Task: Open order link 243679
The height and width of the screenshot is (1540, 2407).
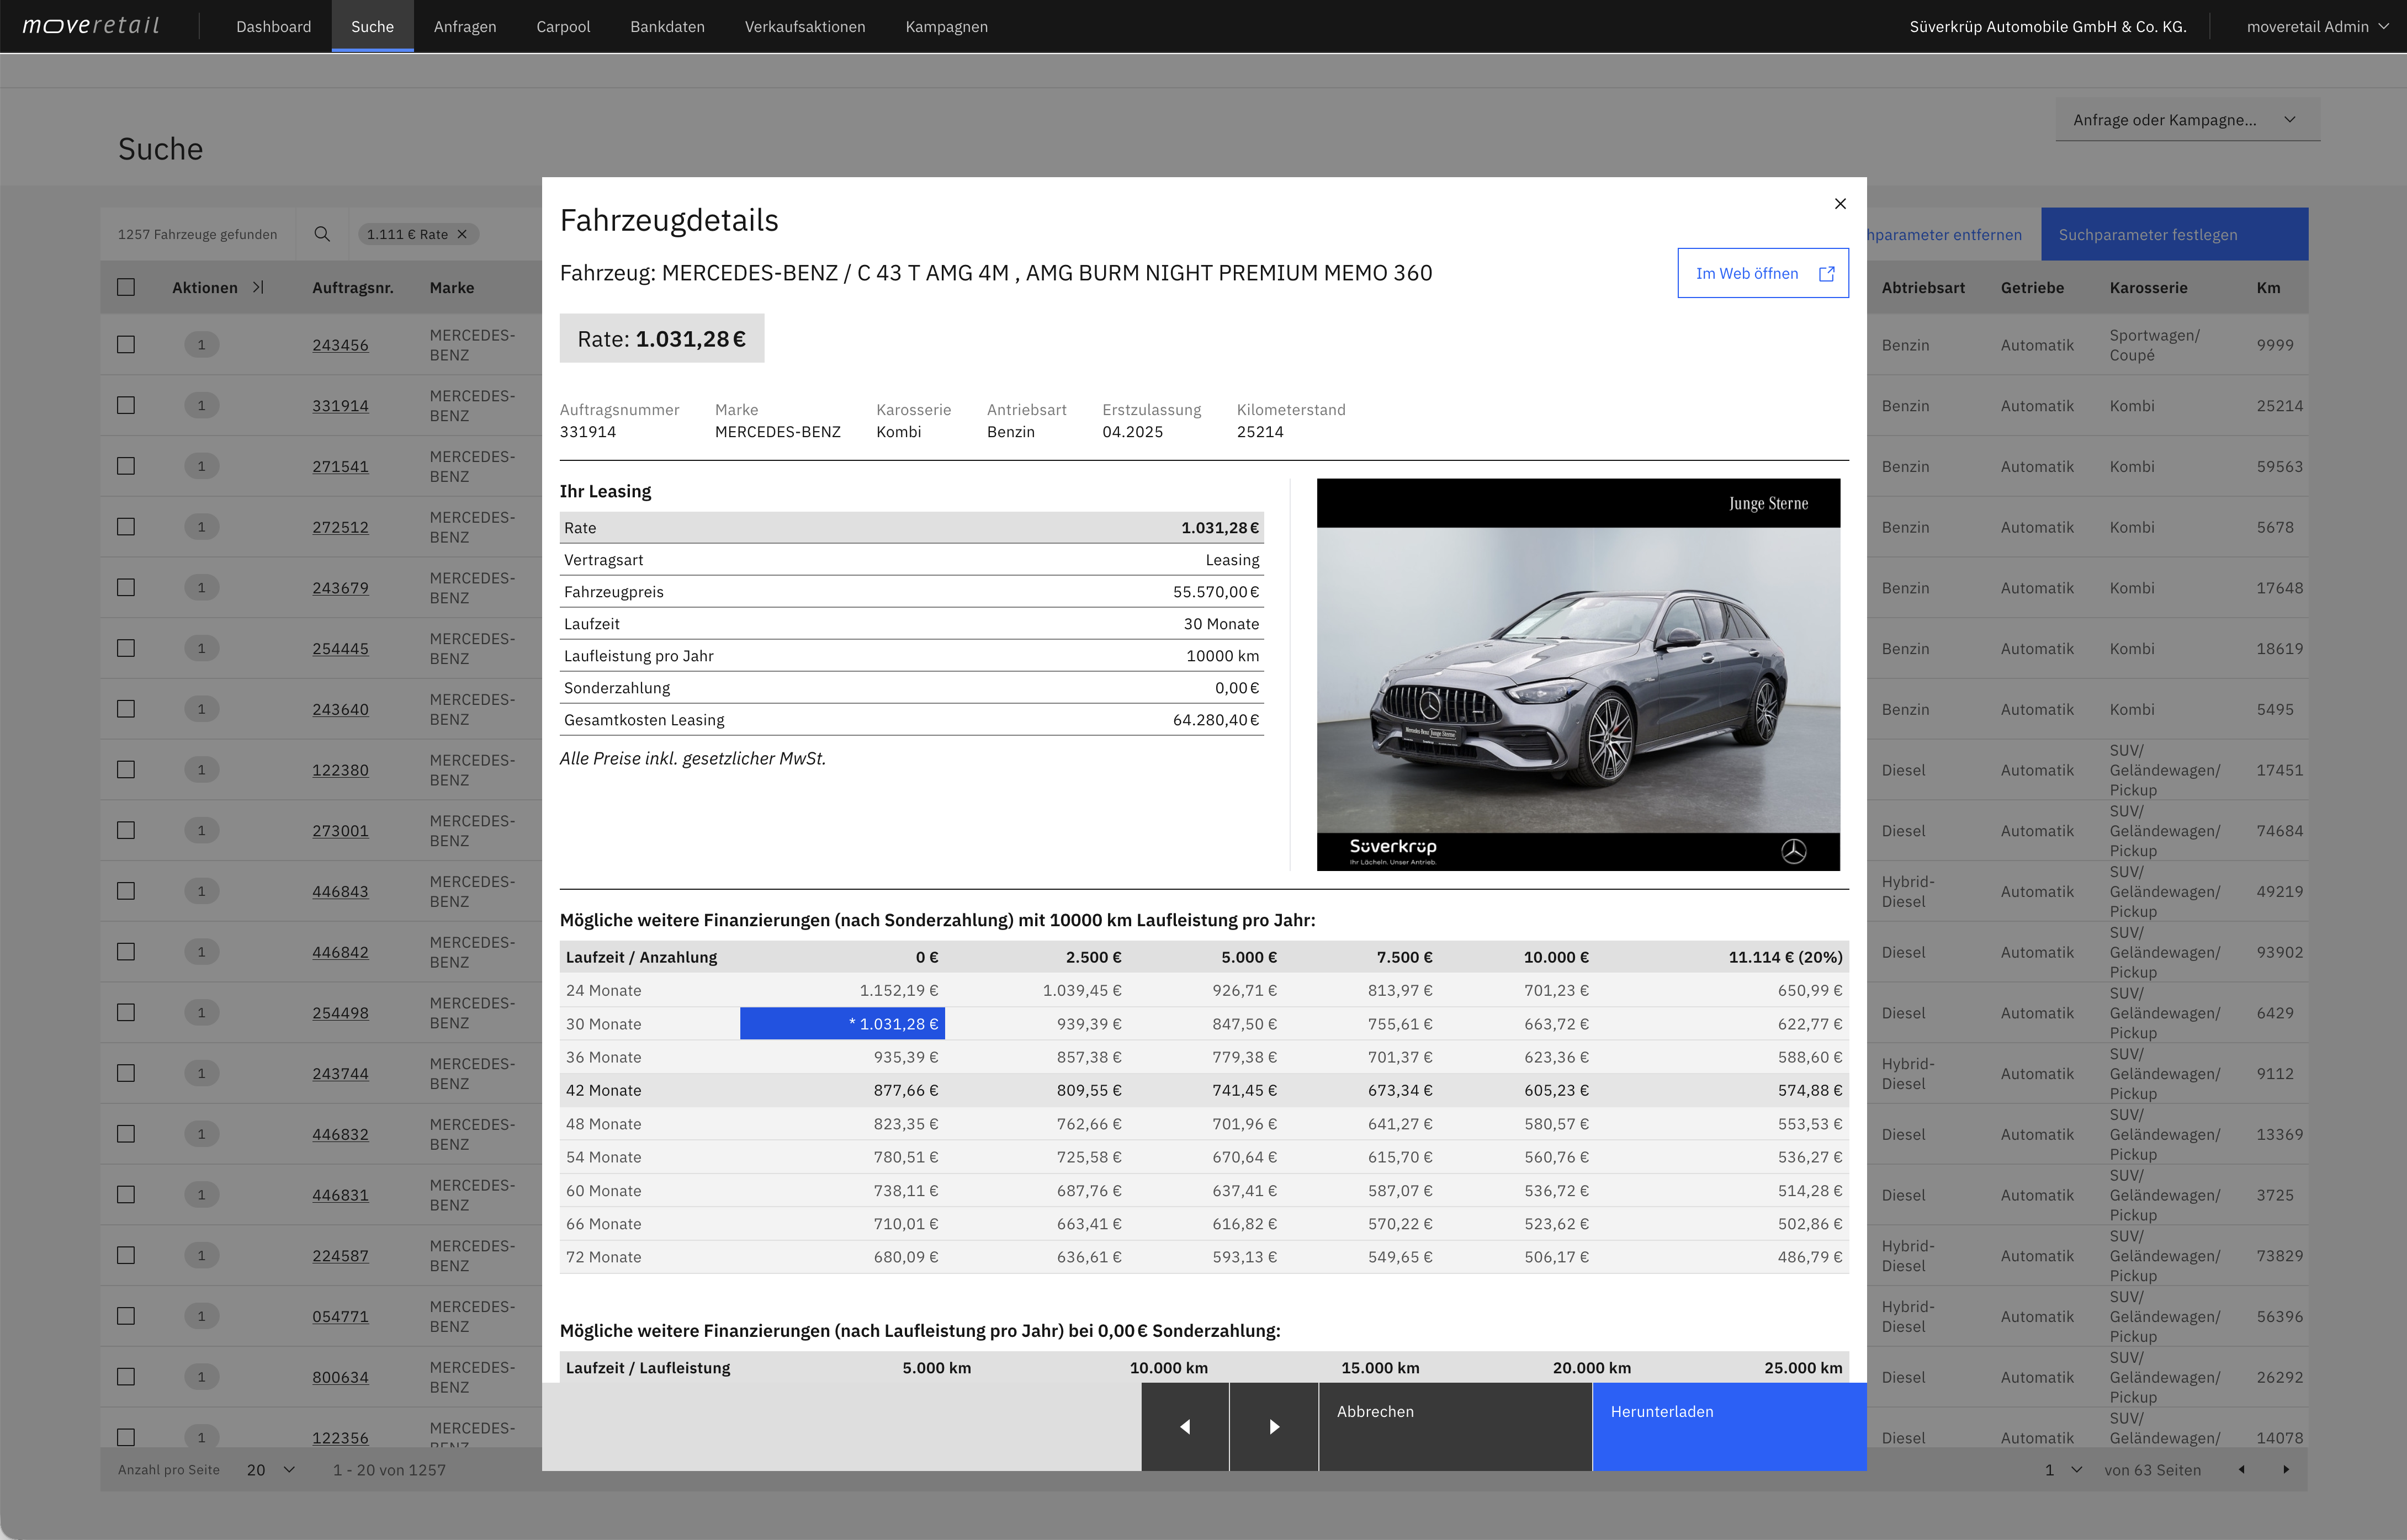Action: [x=340, y=588]
